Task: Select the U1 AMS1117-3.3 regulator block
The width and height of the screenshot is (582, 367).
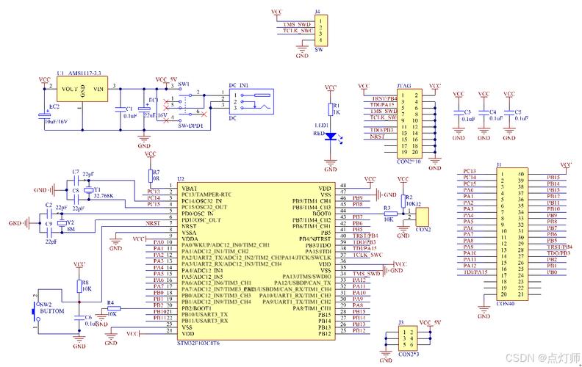Action: 82,89
